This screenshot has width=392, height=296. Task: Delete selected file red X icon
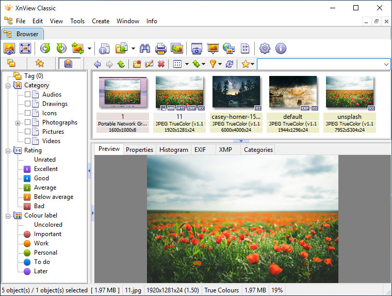tap(161, 64)
